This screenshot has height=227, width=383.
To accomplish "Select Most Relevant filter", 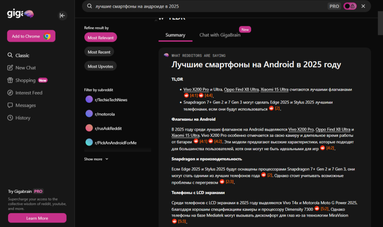I will coord(101,37).
